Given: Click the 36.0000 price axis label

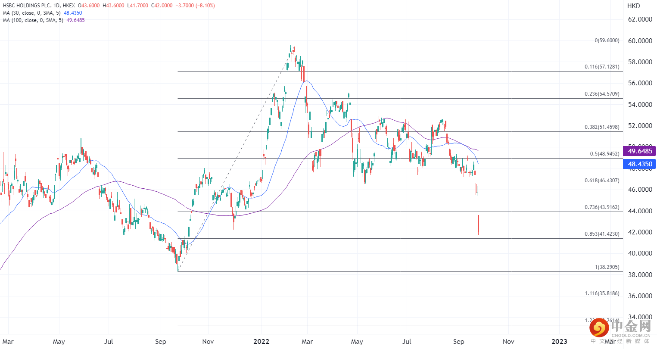Looking at the screenshot, I should pos(640,296).
